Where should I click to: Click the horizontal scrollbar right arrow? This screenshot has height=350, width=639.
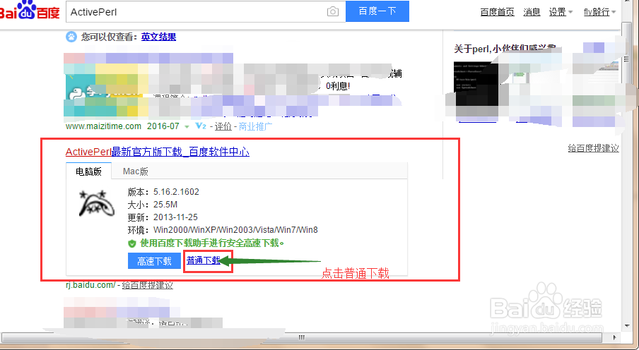pos(614,337)
